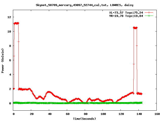162x121 pixels.
Task: Click the x-axis tick label 60
Action: click(x=68, y=114)
